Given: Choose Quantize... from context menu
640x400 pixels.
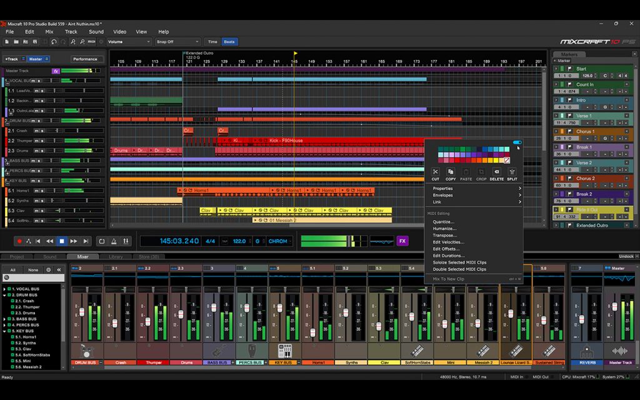Looking at the screenshot, I should click(443, 222).
